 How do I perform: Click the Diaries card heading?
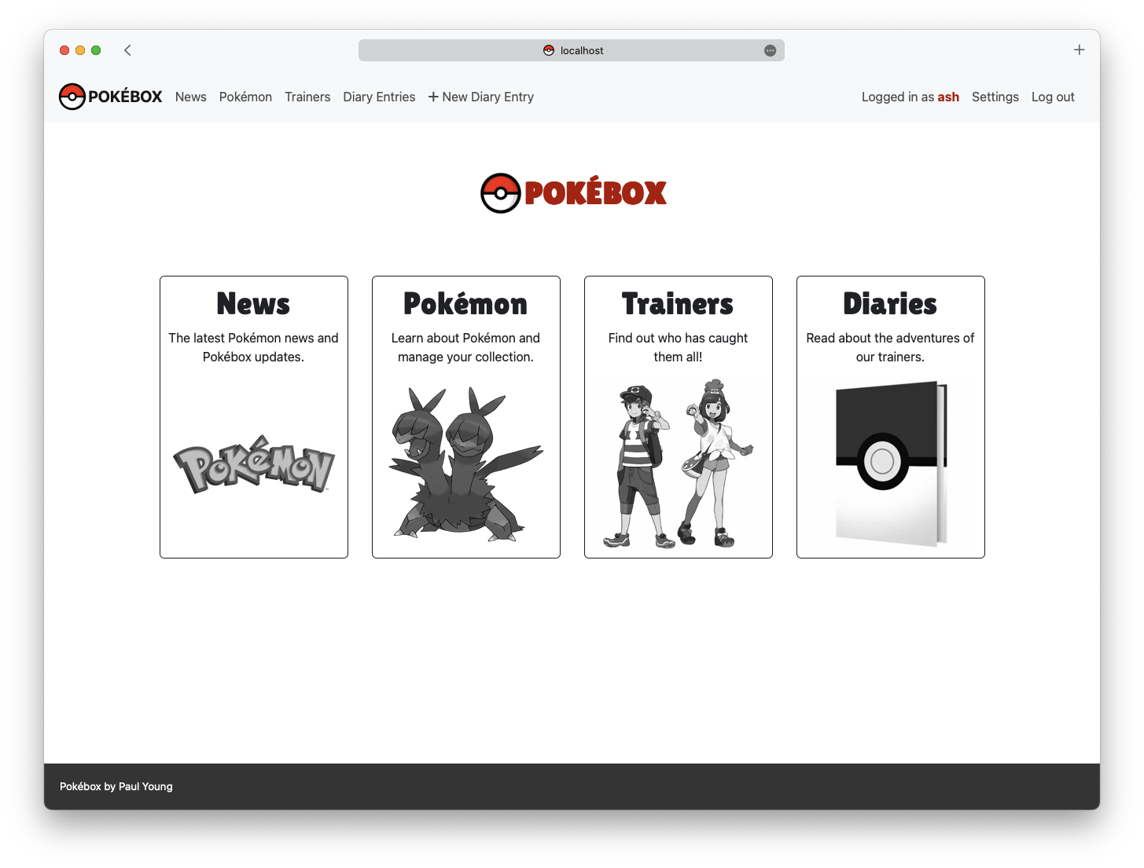[890, 304]
